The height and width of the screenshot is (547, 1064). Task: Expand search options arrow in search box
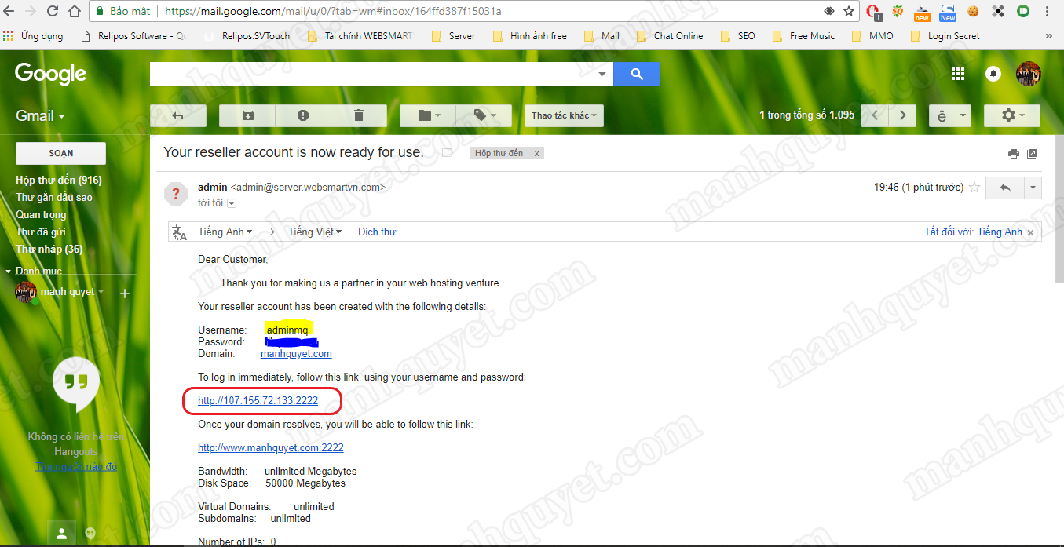click(602, 74)
